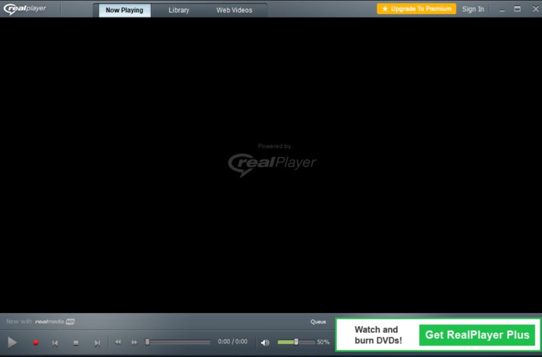Mute audio with the speaker icon
This screenshot has height=357, width=542.
265,343
